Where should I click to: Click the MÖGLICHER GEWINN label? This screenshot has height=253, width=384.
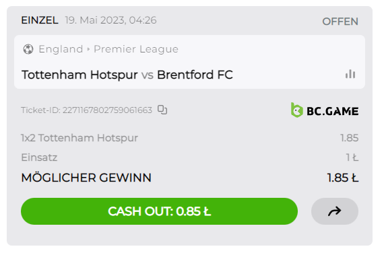click(x=86, y=178)
